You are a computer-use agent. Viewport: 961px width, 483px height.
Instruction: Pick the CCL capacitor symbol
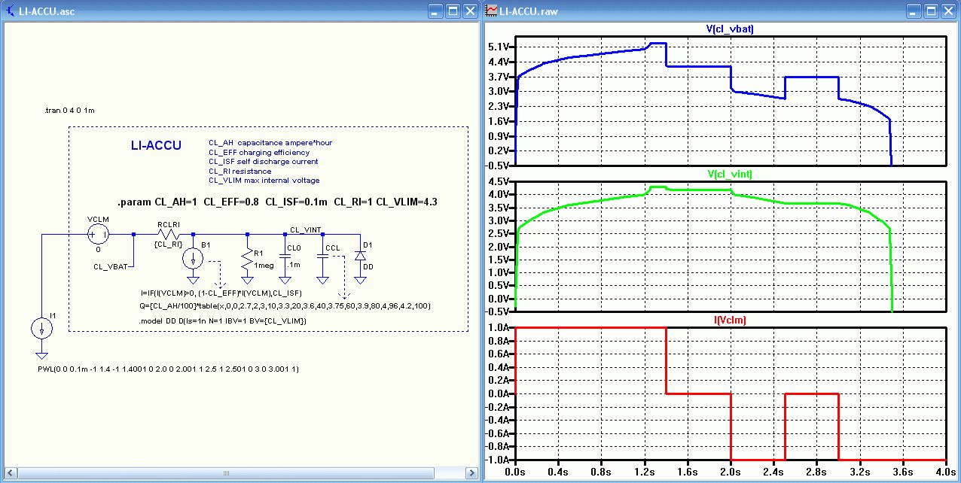322,257
